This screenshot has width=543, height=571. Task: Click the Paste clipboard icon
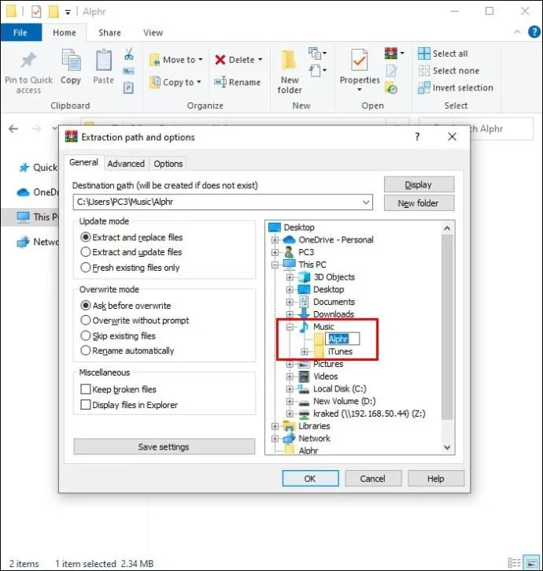pyautogui.click(x=103, y=60)
